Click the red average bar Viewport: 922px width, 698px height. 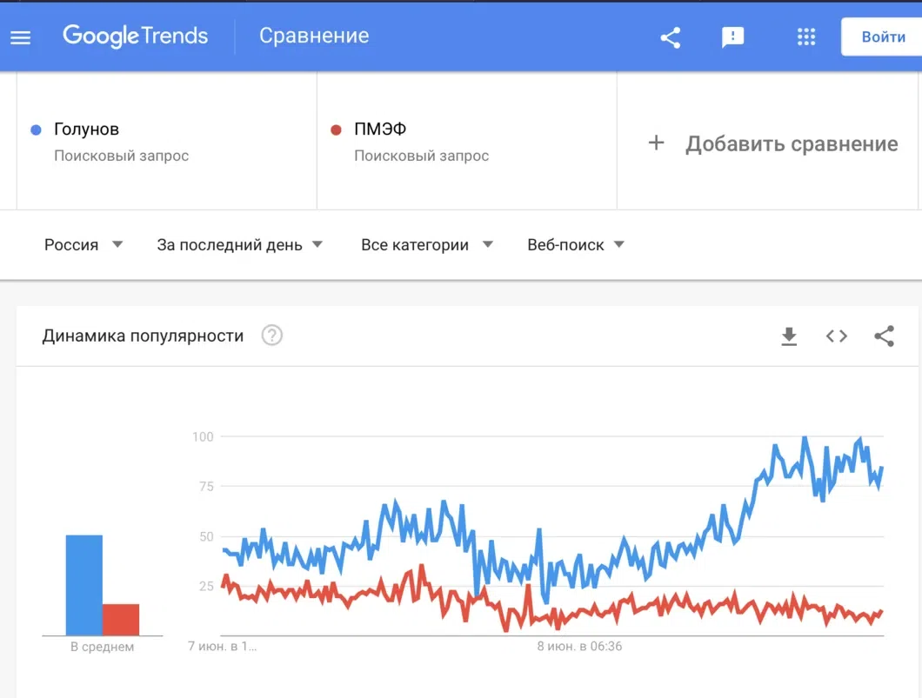(121, 619)
